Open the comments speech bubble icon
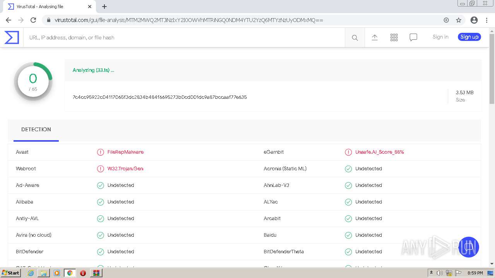The width and height of the screenshot is (495, 278). (413, 37)
